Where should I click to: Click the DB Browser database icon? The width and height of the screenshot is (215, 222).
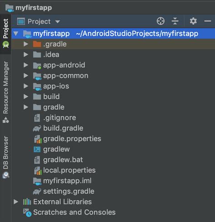click(6, 175)
